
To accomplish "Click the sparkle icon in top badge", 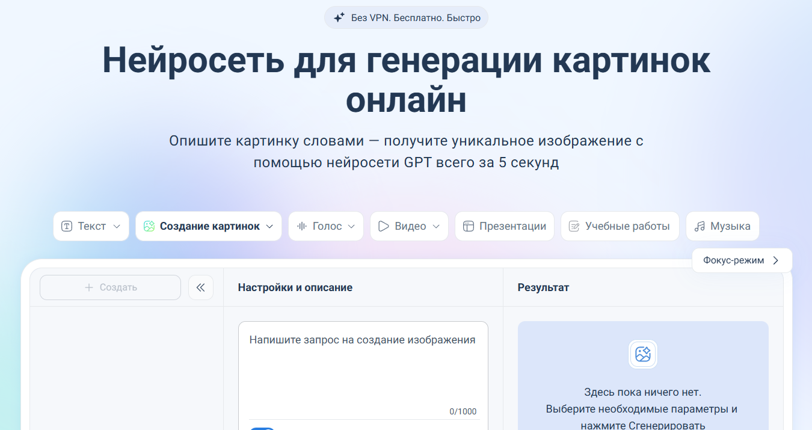I will 339,17.
